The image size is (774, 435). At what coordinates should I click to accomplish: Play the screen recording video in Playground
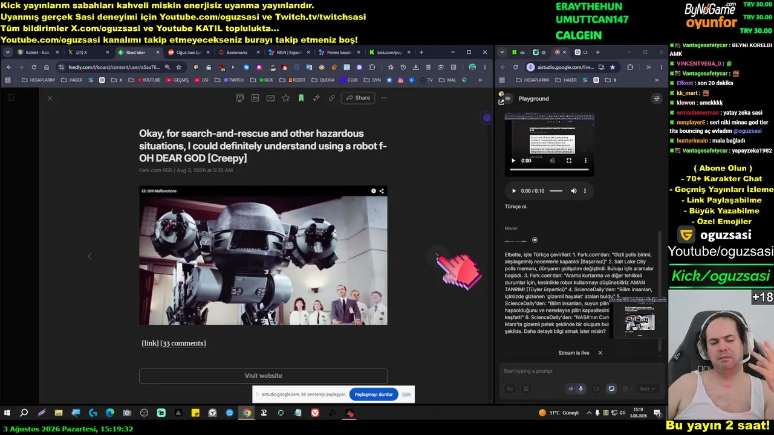[513, 161]
